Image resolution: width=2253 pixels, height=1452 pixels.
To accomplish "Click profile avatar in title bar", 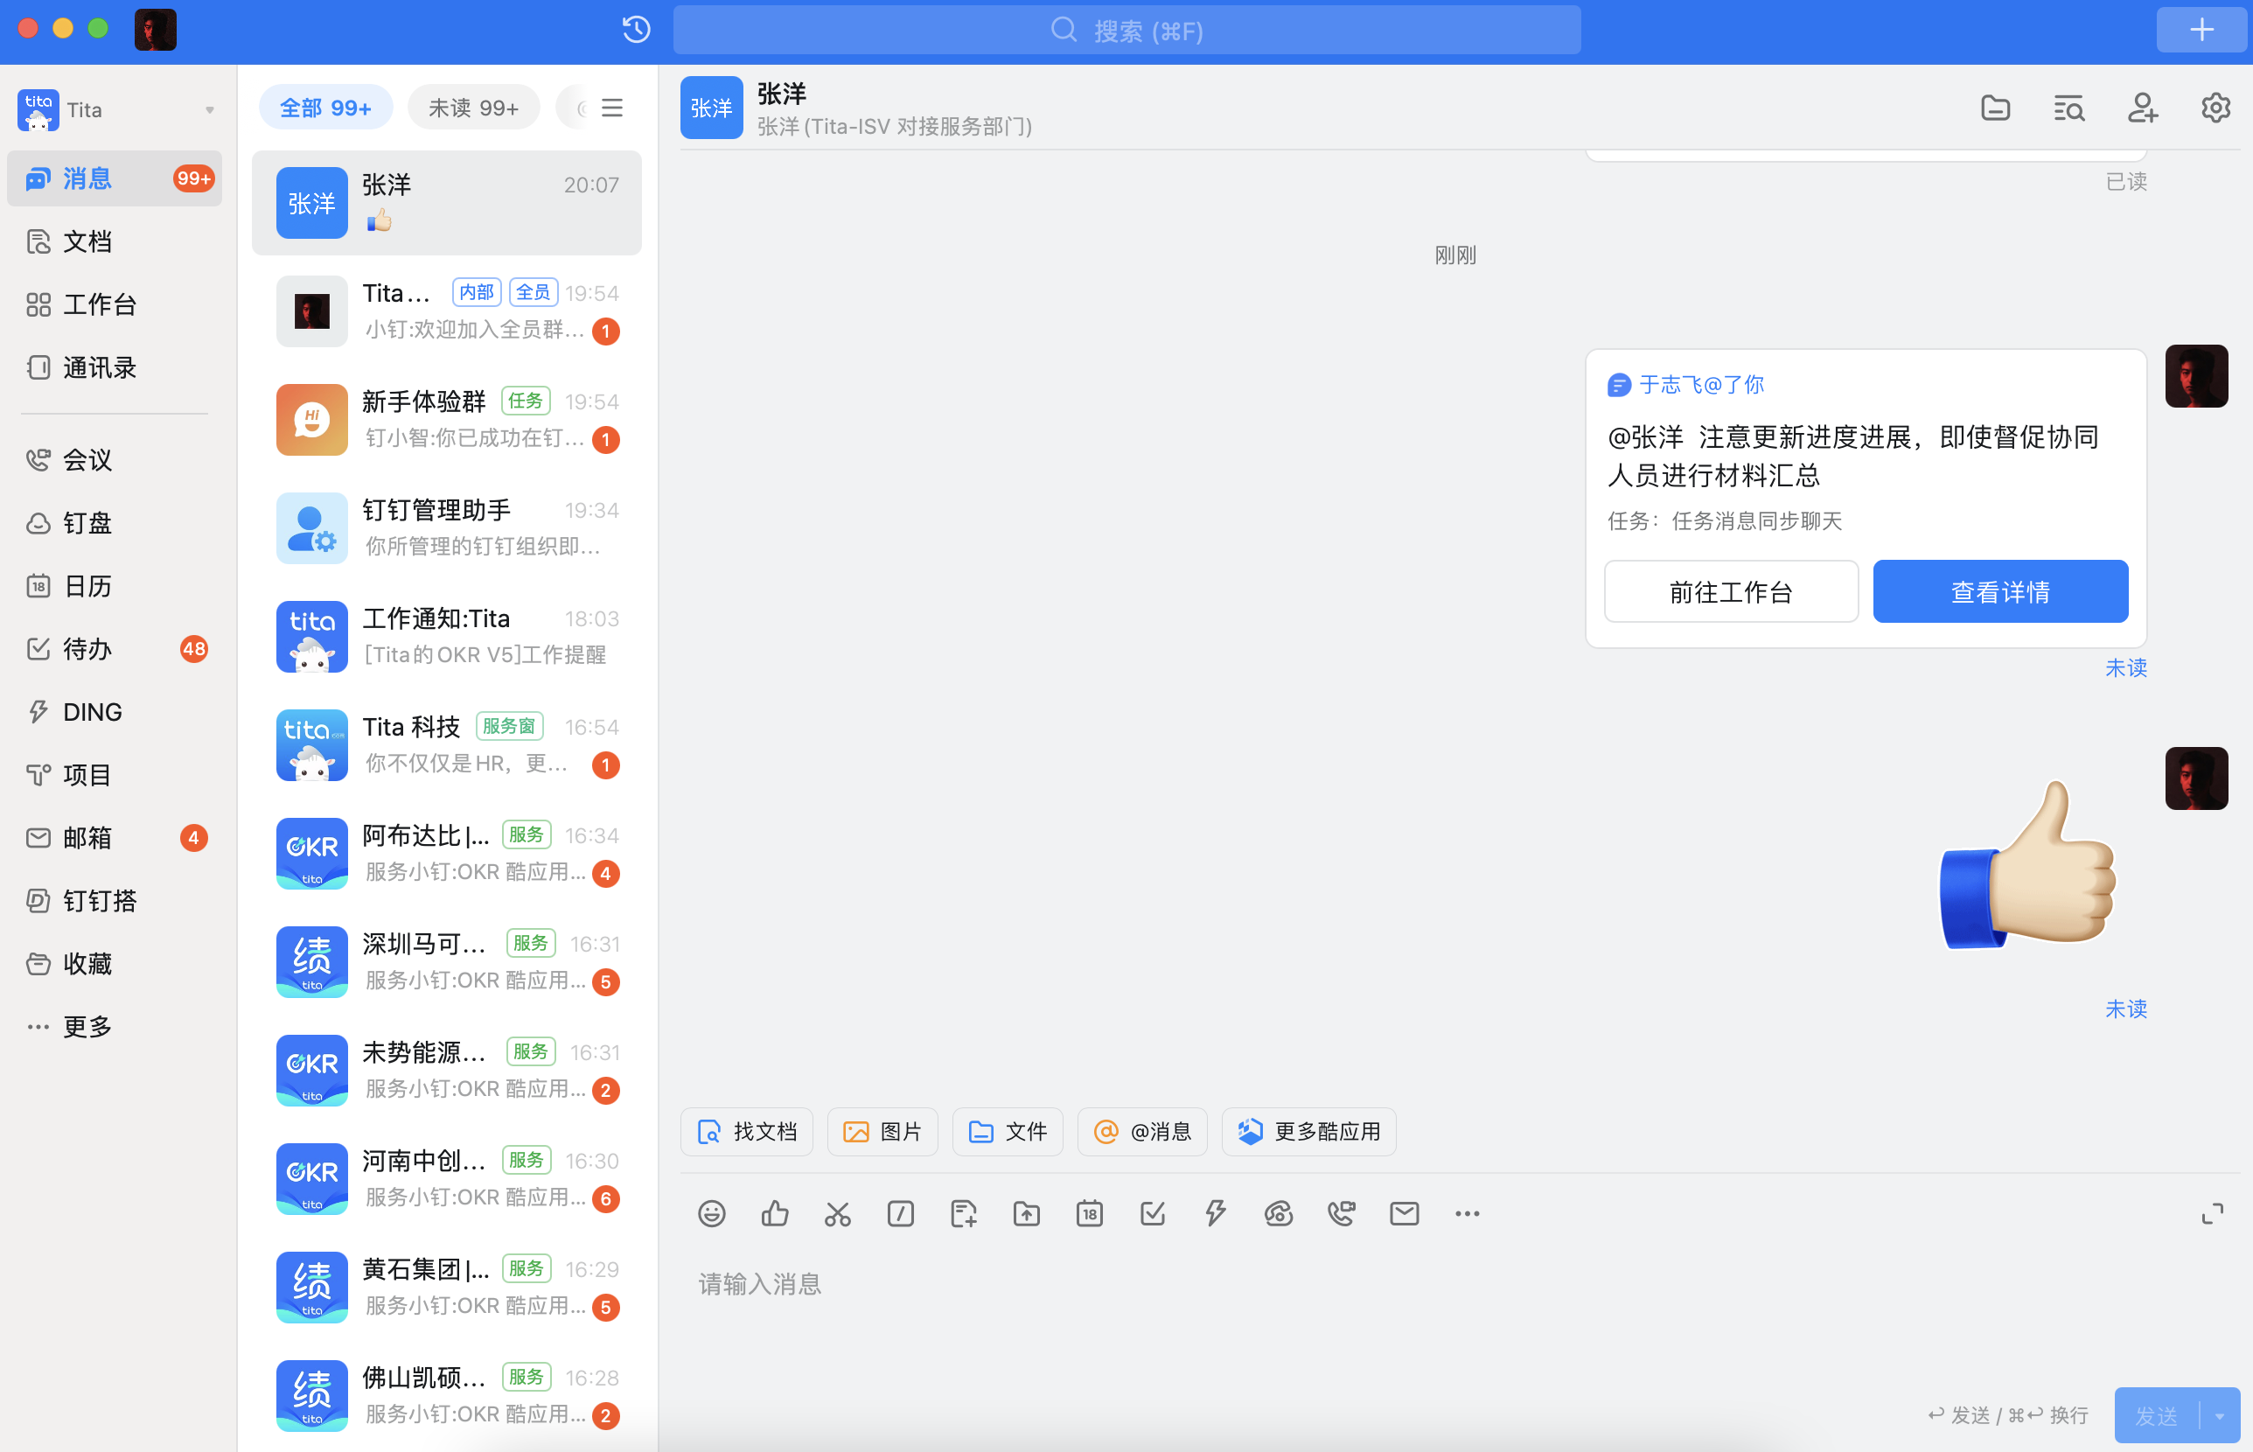I will pyautogui.click(x=156, y=29).
